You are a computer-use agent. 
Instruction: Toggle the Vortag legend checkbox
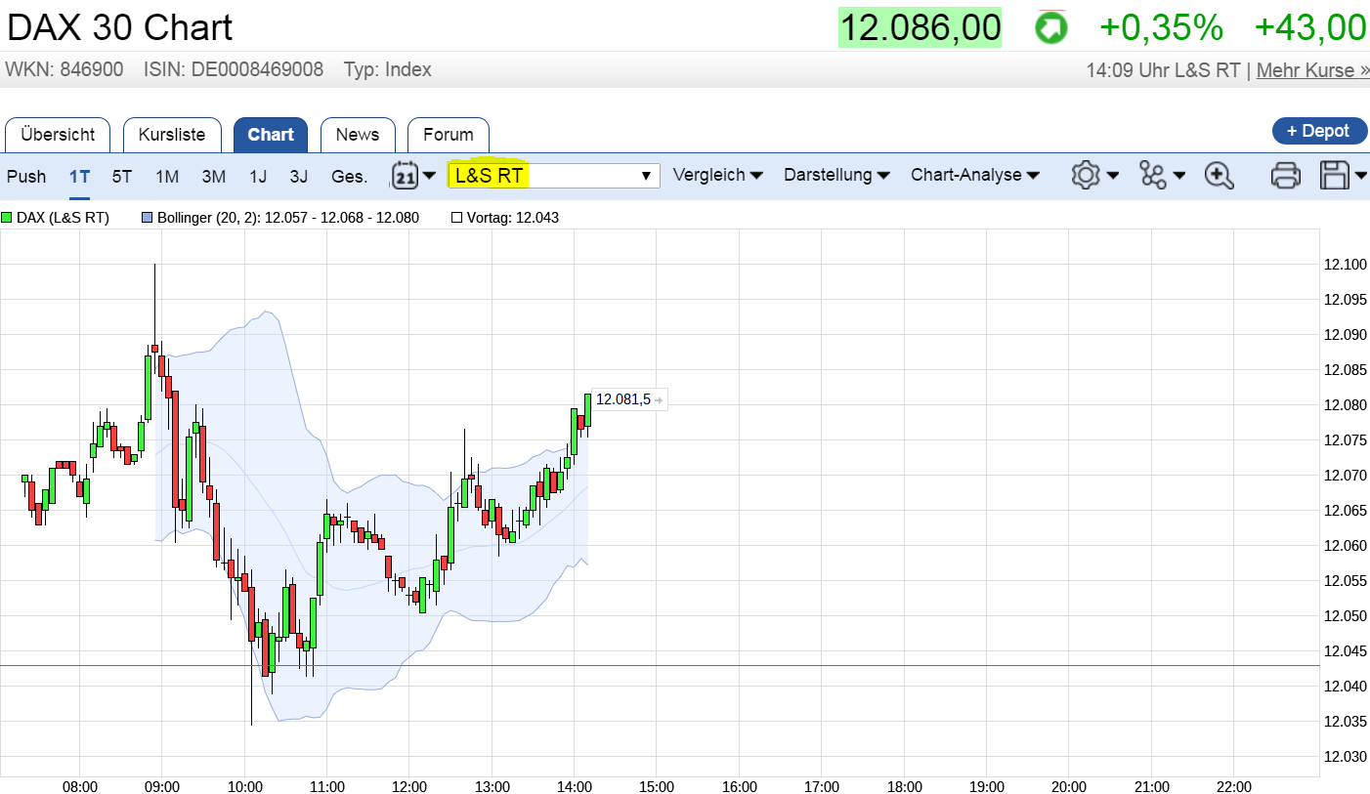click(455, 217)
